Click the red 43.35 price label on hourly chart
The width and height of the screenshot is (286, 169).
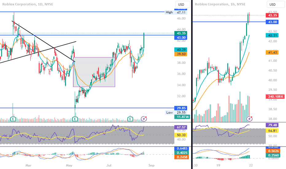pyautogui.click(x=272, y=15)
